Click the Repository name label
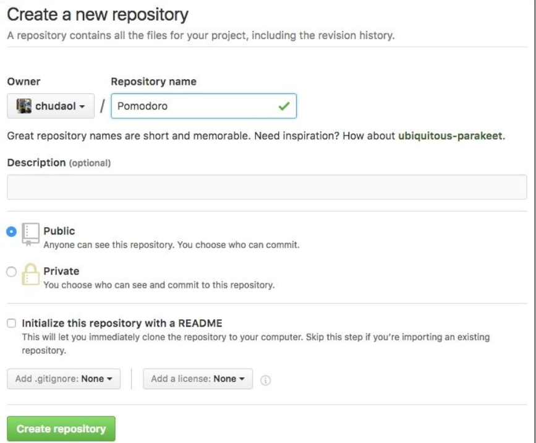 [153, 81]
